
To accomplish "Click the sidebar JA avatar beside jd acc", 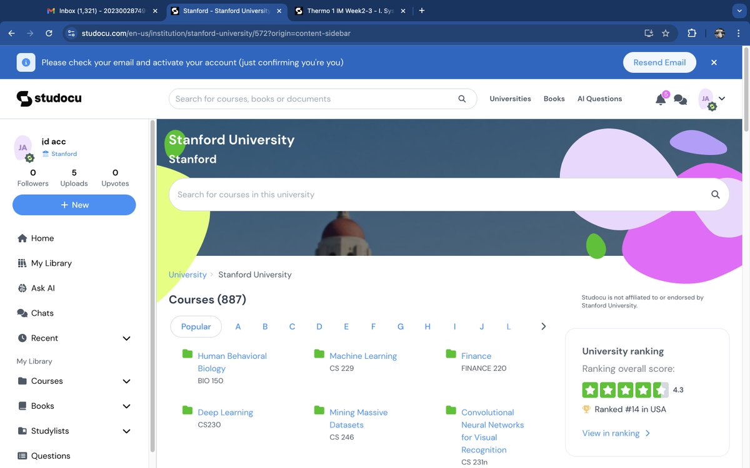I will click(x=23, y=148).
